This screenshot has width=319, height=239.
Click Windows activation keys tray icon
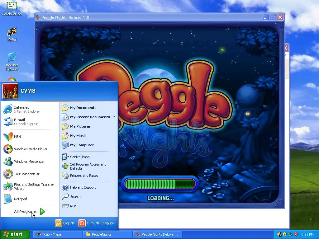(x=279, y=234)
